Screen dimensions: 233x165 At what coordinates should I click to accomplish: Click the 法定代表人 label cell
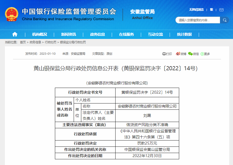(x=98, y=116)
